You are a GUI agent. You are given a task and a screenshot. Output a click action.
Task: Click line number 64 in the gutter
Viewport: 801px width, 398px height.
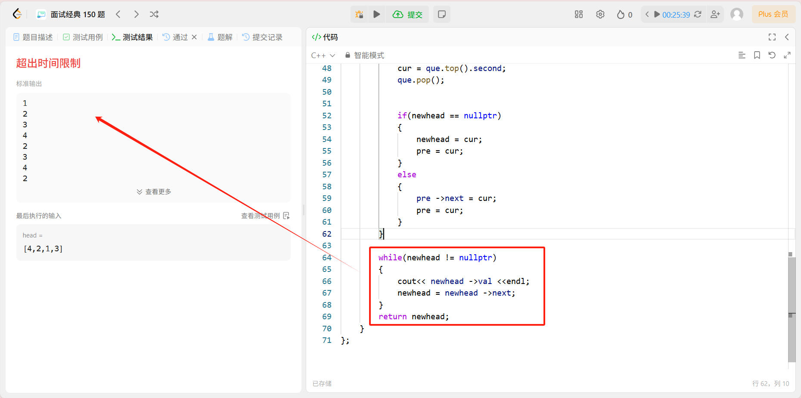click(x=327, y=257)
